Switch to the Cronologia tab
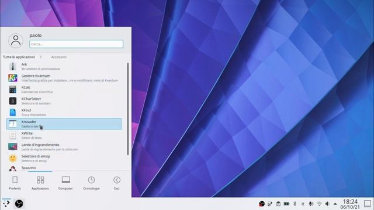Image resolution: width=374 pixels, height=210 pixels. pos(91,183)
